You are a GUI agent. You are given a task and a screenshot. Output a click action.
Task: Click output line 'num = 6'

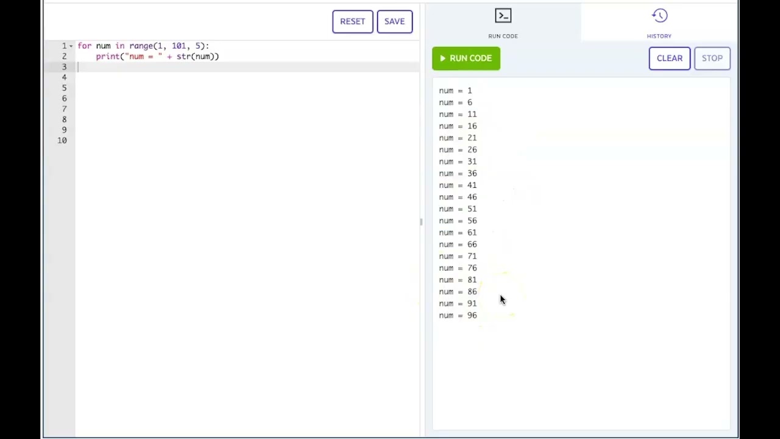pos(455,102)
